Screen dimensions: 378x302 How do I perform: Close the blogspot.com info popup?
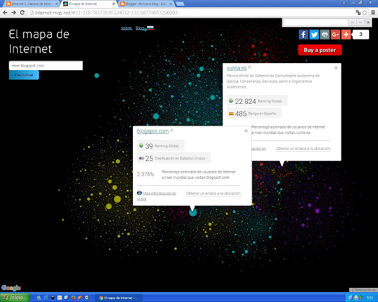tap(246, 131)
